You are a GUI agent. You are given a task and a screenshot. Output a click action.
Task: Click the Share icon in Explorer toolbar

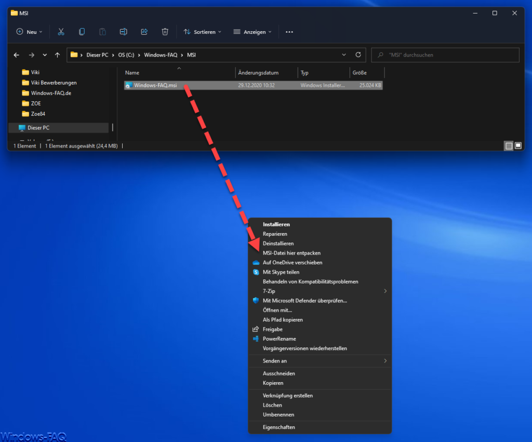(x=144, y=32)
